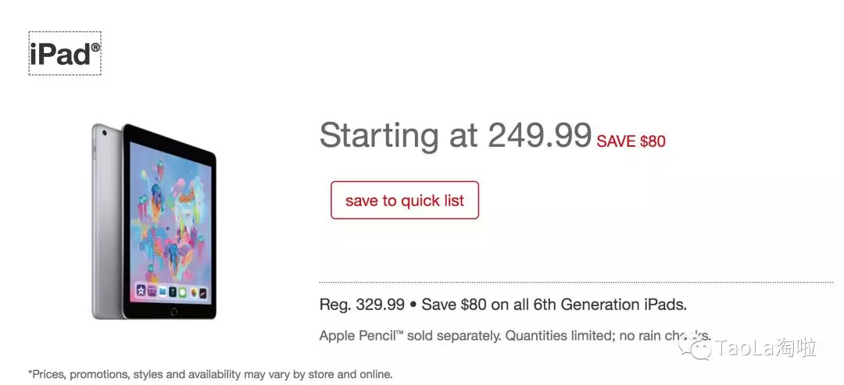Click the "Reg. 329.99" regular price text

click(362, 305)
